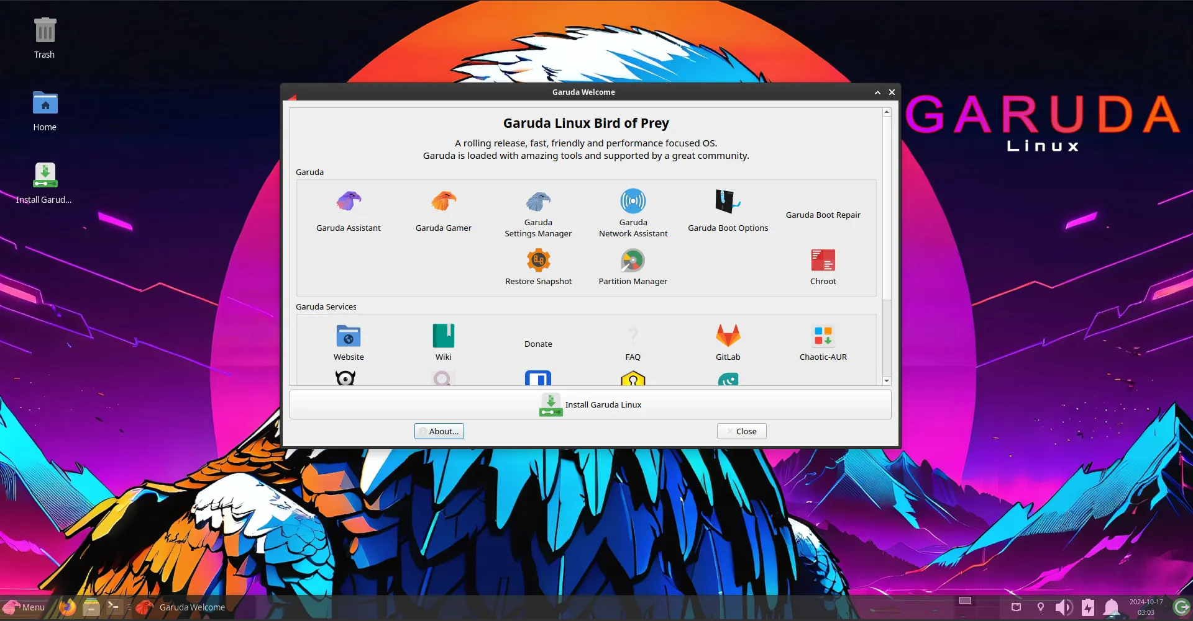Open Garuda Settings Manager
The image size is (1193, 621).
[538, 214]
